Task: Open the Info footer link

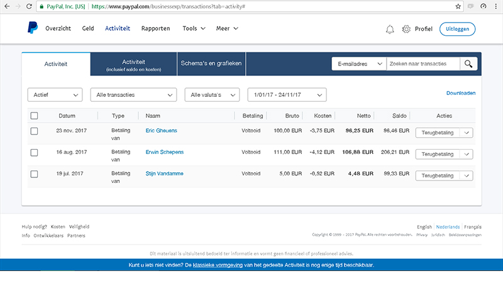Action: click(26, 235)
